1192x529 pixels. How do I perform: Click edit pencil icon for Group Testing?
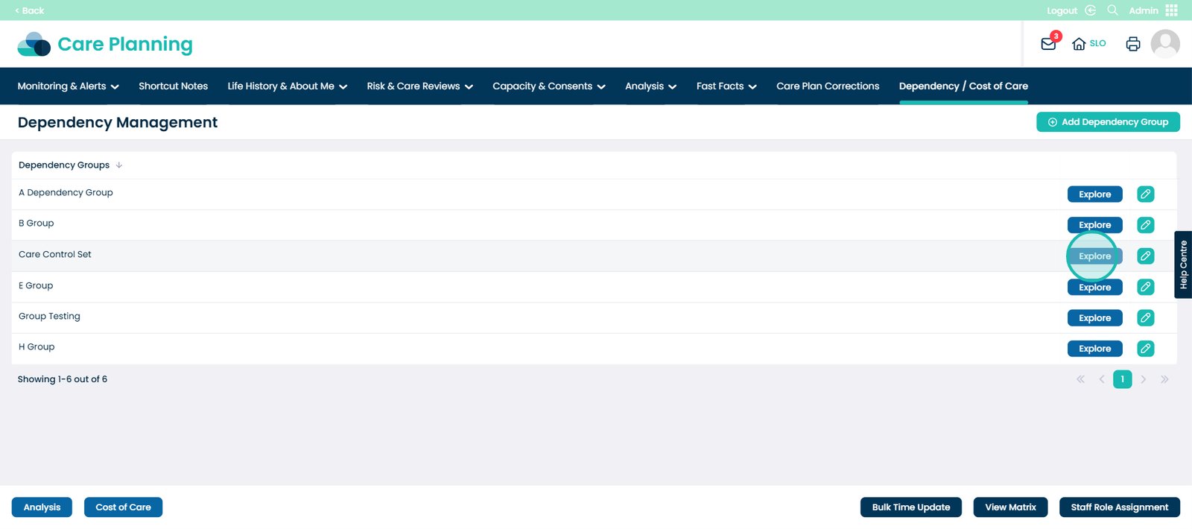(1146, 318)
